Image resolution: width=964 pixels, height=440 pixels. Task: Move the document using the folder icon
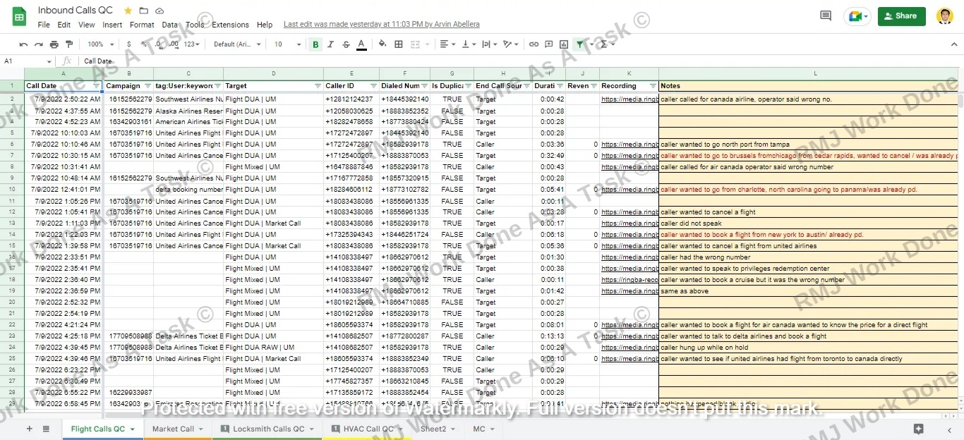pyautogui.click(x=144, y=11)
